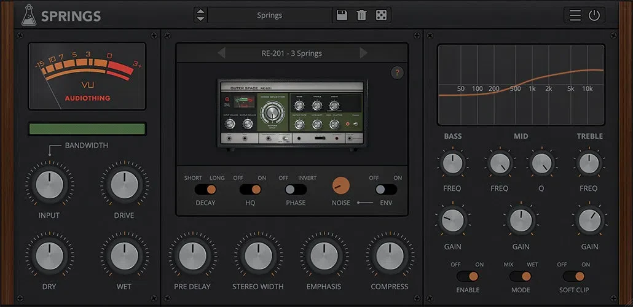
Task: Randomize settings with the dice icon
Action: 381,15
